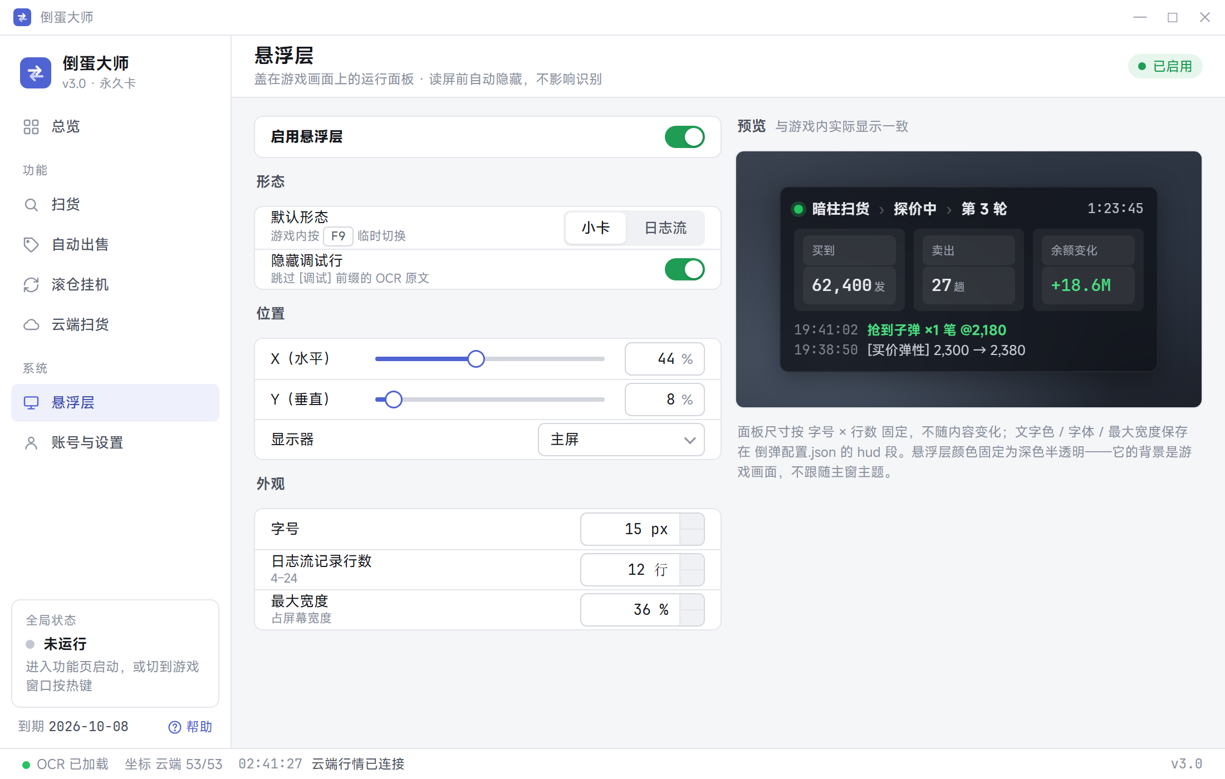Click the 账号与设置 person icon
This screenshot has width=1225, height=779.
[31, 443]
